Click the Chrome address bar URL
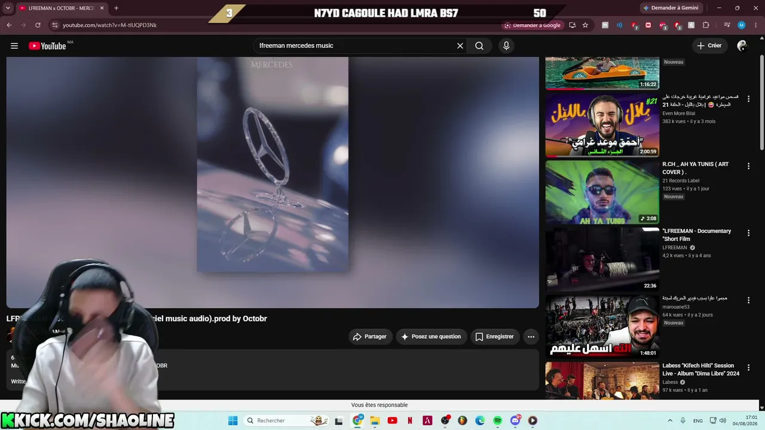This screenshot has width=765, height=430. coord(109,25)
